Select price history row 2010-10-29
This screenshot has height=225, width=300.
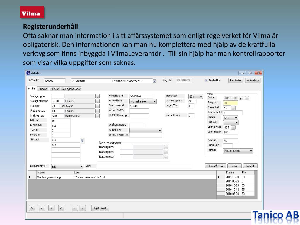(240, 185)
